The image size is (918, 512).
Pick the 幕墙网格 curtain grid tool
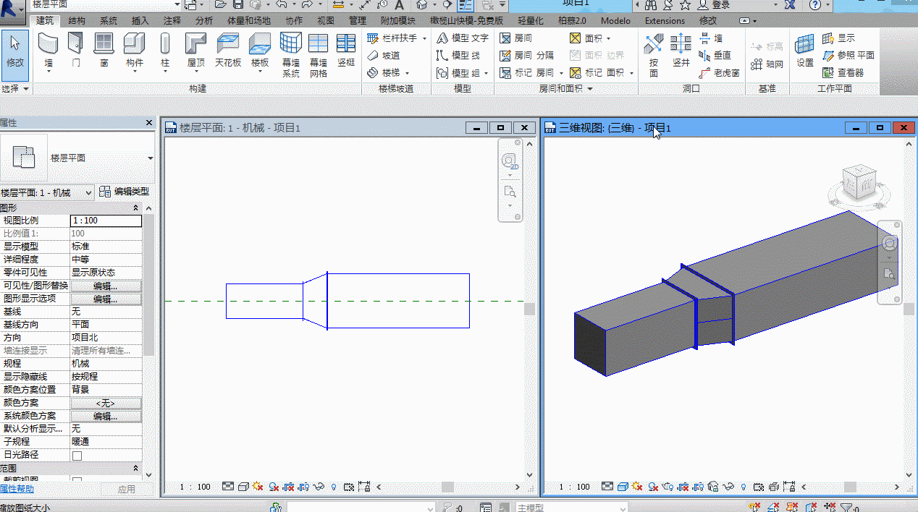[x=319, y=55]
